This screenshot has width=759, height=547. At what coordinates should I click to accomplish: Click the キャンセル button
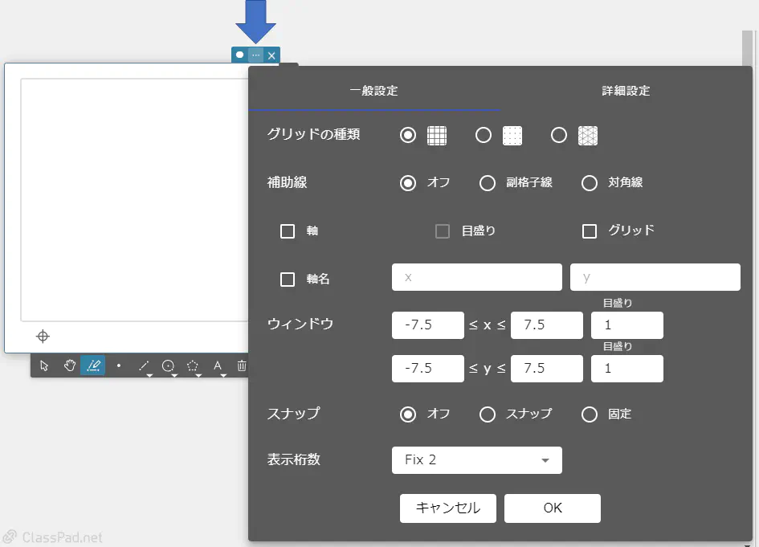447,508
